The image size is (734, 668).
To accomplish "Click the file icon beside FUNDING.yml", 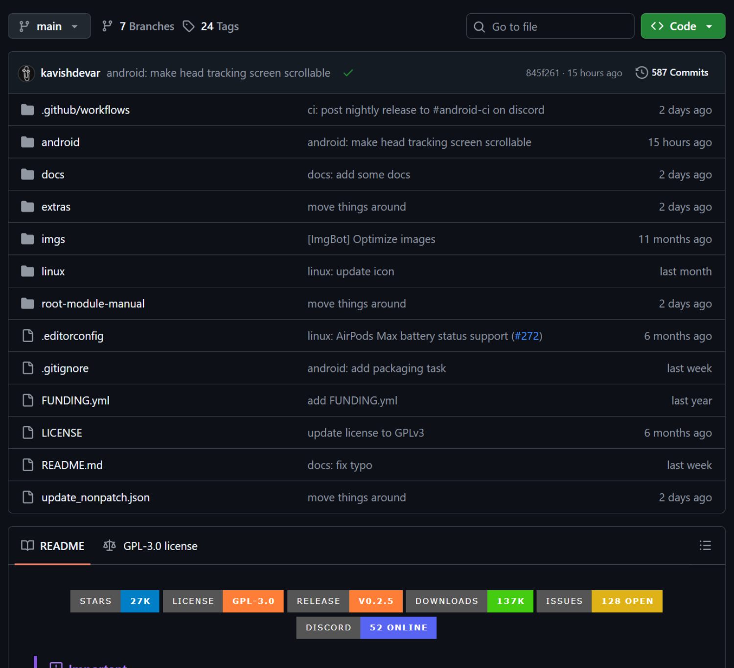I will (x=28, y=400).
